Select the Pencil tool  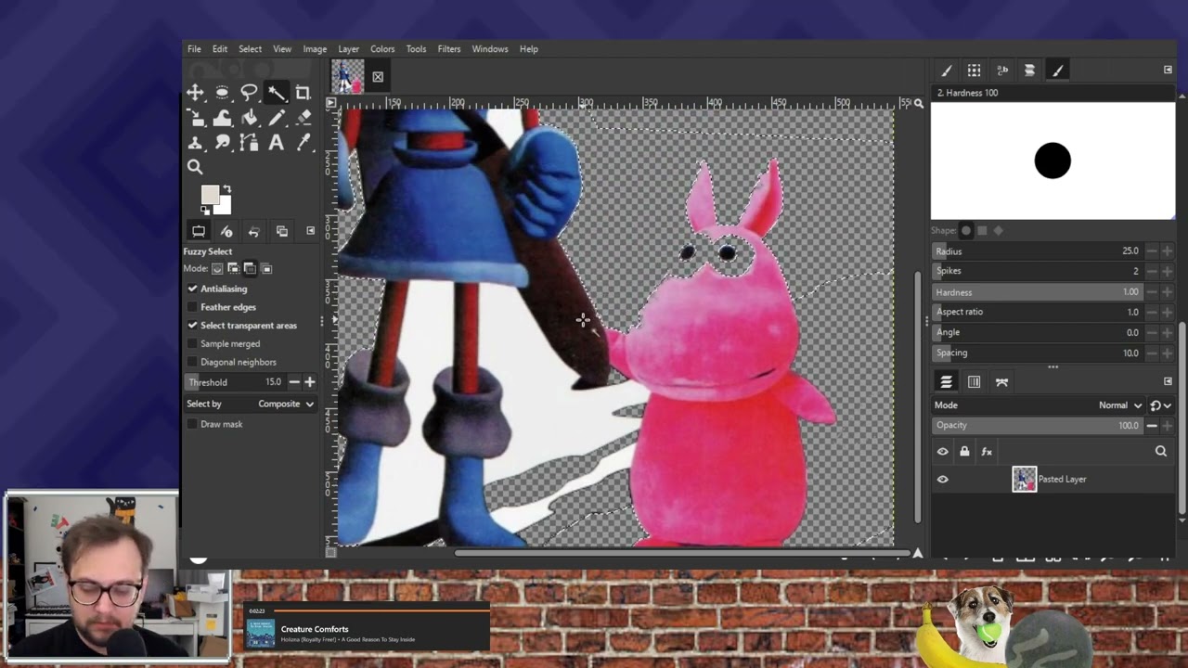pos(276,118)
